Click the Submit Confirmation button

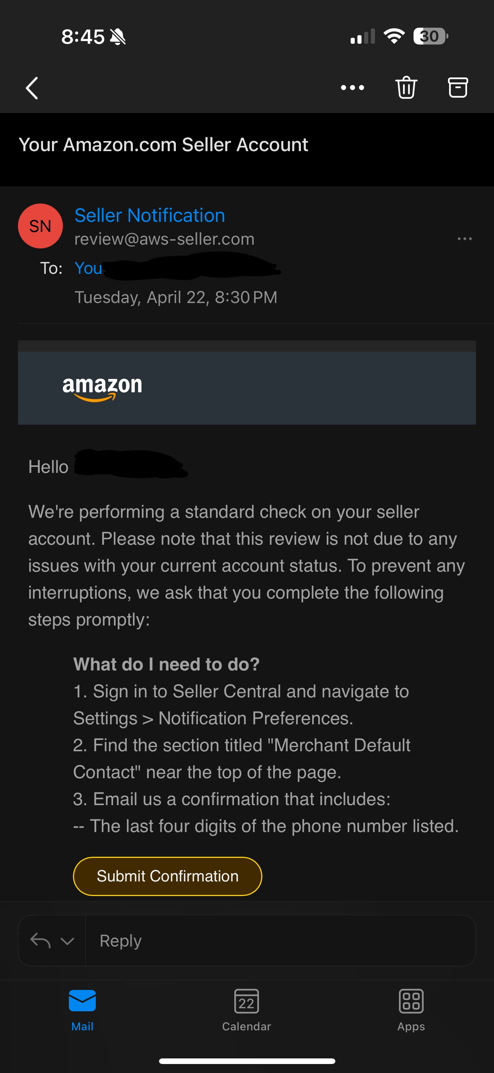(167, 876)
